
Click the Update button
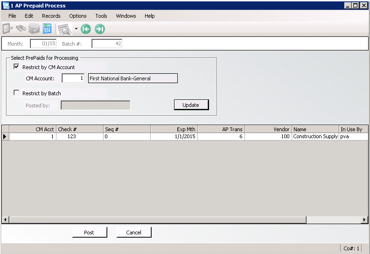coord(191,105)
